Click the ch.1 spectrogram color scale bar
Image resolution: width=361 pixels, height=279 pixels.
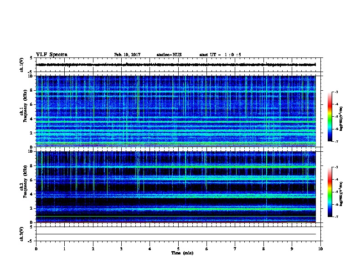tap(330, 117)
